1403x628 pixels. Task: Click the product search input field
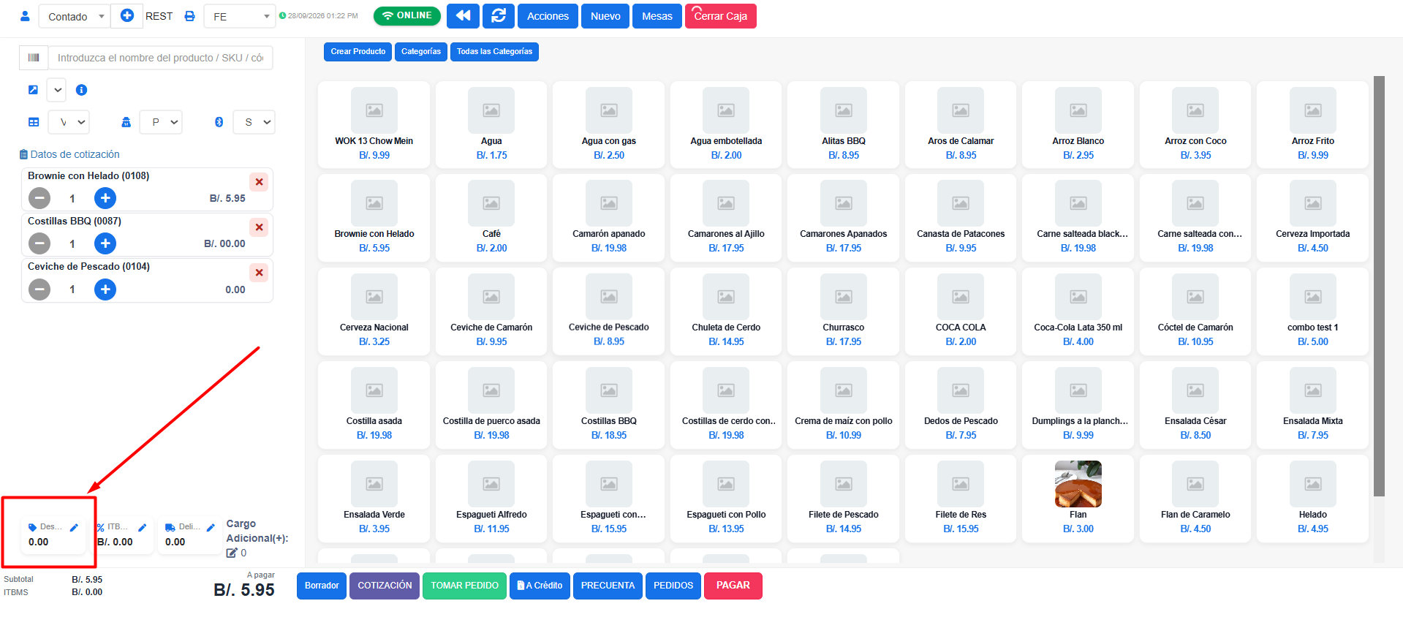pyautogui.click(x=160, y=58)
